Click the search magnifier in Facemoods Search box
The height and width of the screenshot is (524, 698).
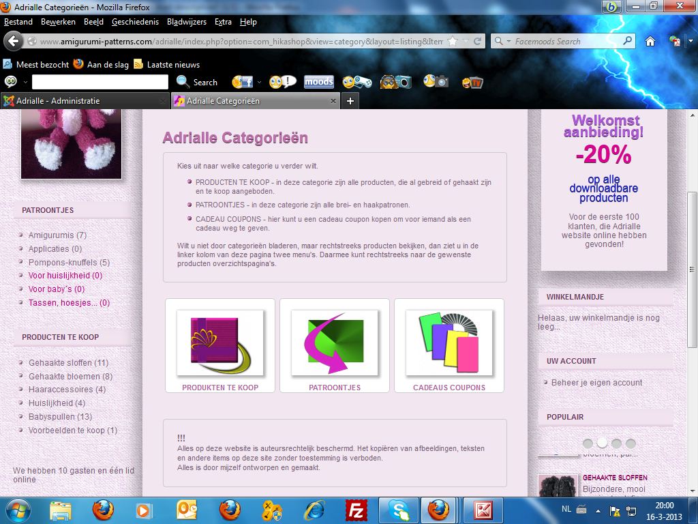628,41
